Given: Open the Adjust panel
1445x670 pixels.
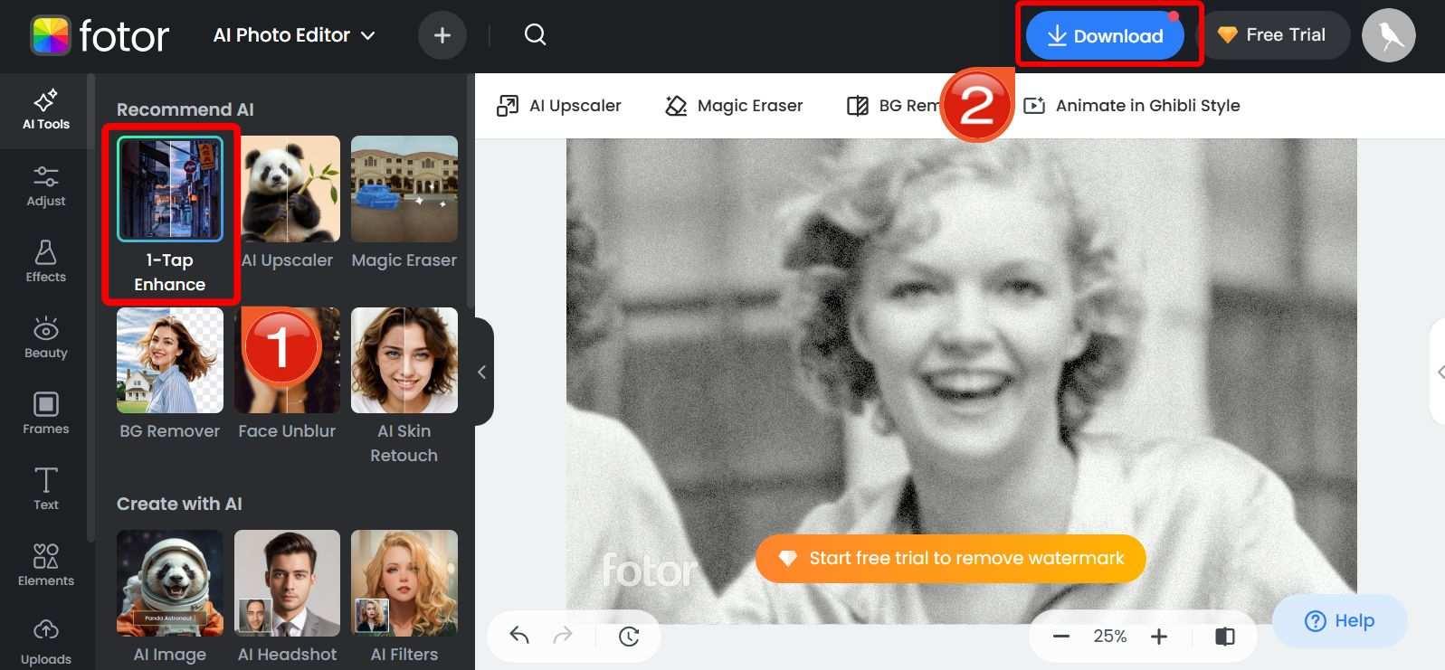Looking at the screenshot, I should tap(46, 185).
